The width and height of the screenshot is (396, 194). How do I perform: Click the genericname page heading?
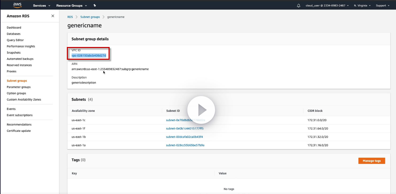pyautogui.click(x=84, y=26)
